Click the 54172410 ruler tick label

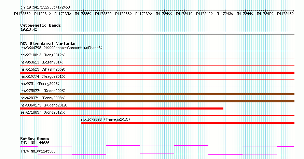(x=184, y=14)
